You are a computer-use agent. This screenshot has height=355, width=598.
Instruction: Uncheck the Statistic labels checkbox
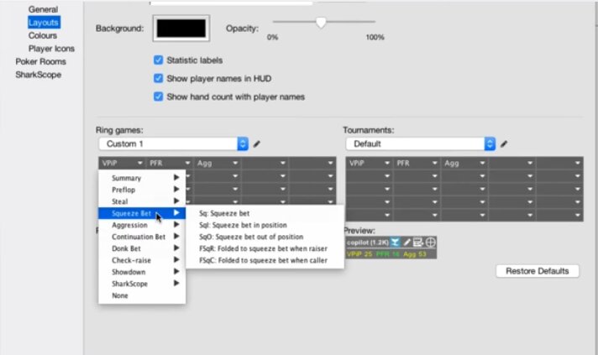point(158,60)
